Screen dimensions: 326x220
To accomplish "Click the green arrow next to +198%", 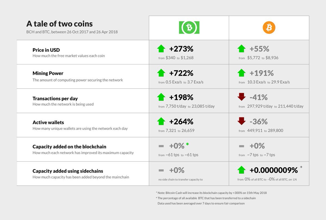I will (x=161, y=97).
